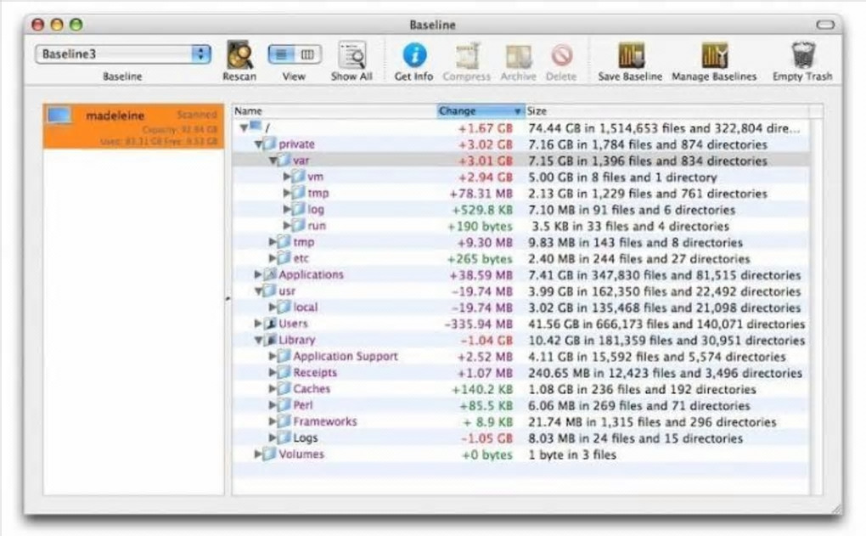Expand the Caches folder
Viewport: 866px width, 536px height.
pyautogui.click(x=273, y=388)
